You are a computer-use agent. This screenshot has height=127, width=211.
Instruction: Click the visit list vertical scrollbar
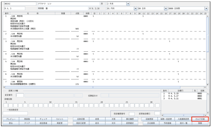208,103
